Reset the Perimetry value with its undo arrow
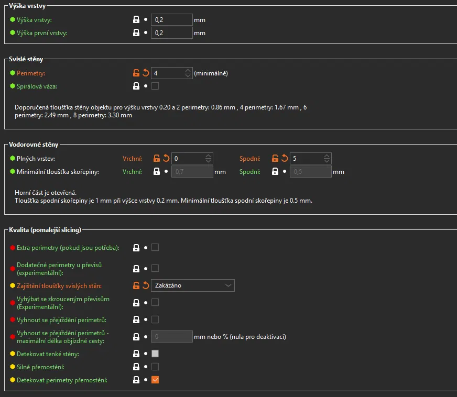 (x=145, y=73)
